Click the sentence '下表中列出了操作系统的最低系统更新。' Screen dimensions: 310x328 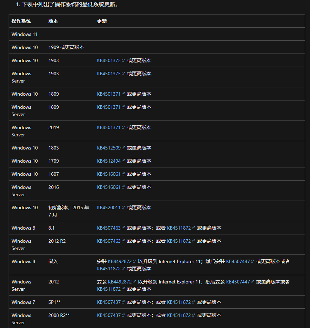point(71,4)
